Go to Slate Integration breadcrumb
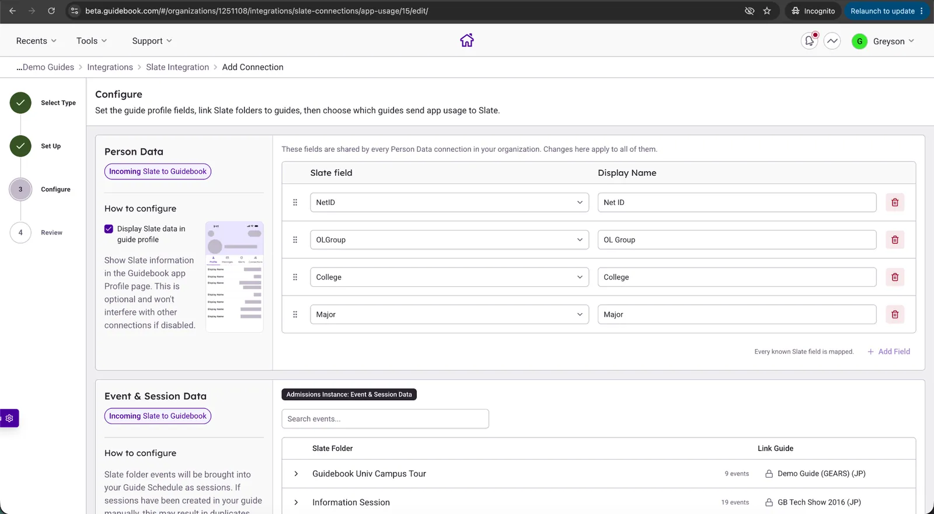The height and width of the screenshot is (514, 934). pyautogui.click(x=177, y=67)
